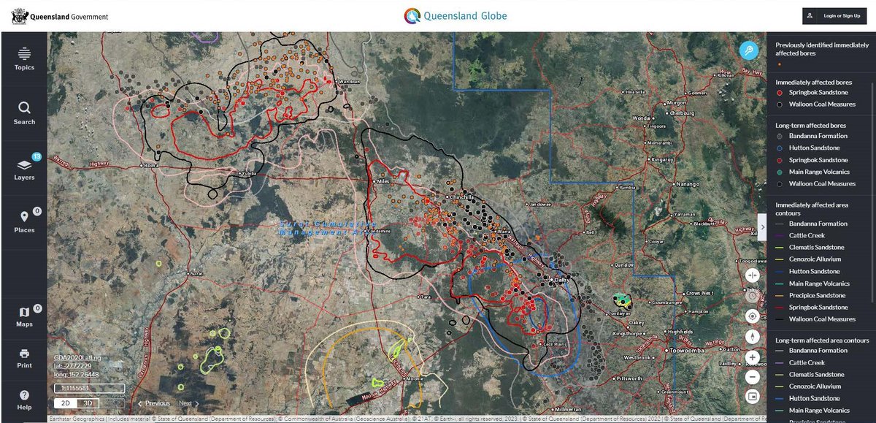Click the 'GDA2020Lat/Lng' coordinate system label
876x423 pixels.
coord(77,357)
